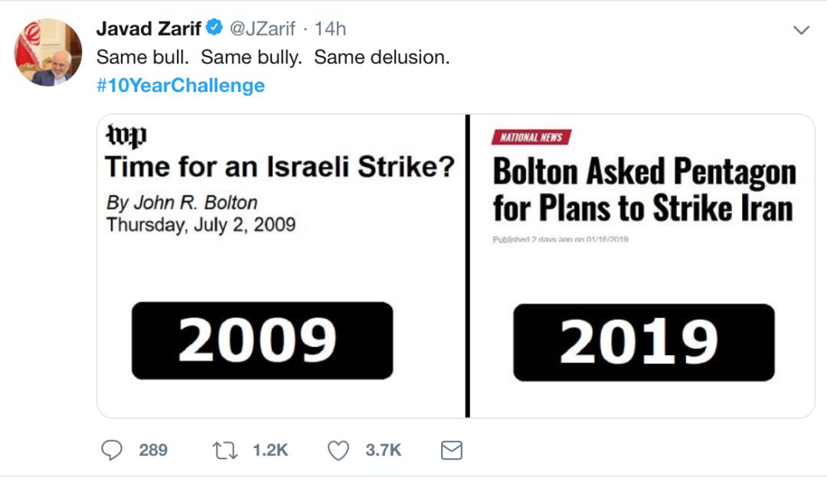Open the 14h tweet timestamp
827x477 pixels.
coord(330,28)
